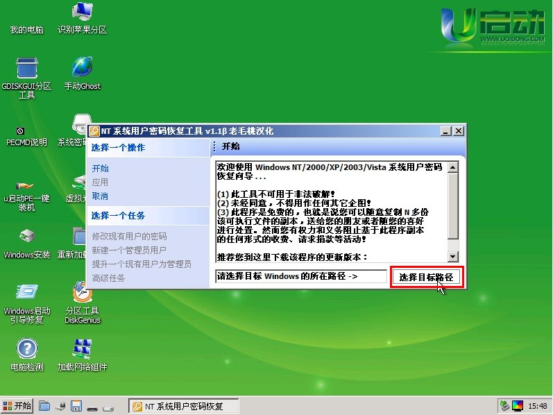Click the scrollbar thumb of the welcome text

453,205
